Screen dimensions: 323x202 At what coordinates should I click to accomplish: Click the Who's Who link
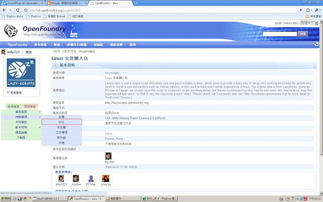291,23
